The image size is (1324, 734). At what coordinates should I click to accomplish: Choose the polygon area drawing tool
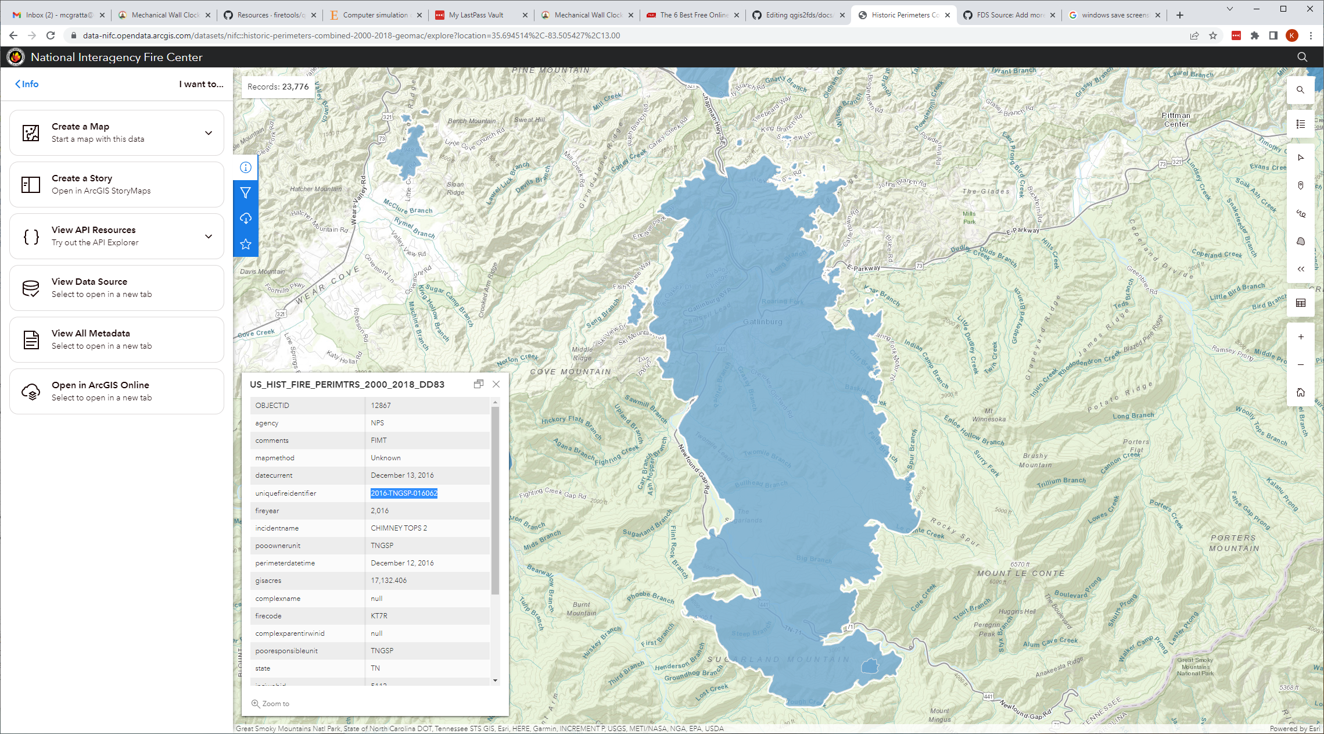[x=1300, y=241]
